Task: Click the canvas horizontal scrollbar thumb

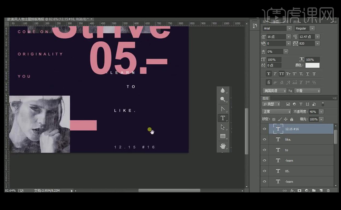Action: click(x=169, y=191)
